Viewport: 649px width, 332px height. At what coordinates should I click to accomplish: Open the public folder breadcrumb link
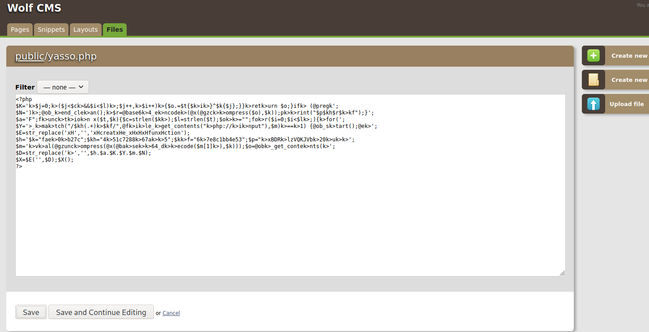point(30,56)
